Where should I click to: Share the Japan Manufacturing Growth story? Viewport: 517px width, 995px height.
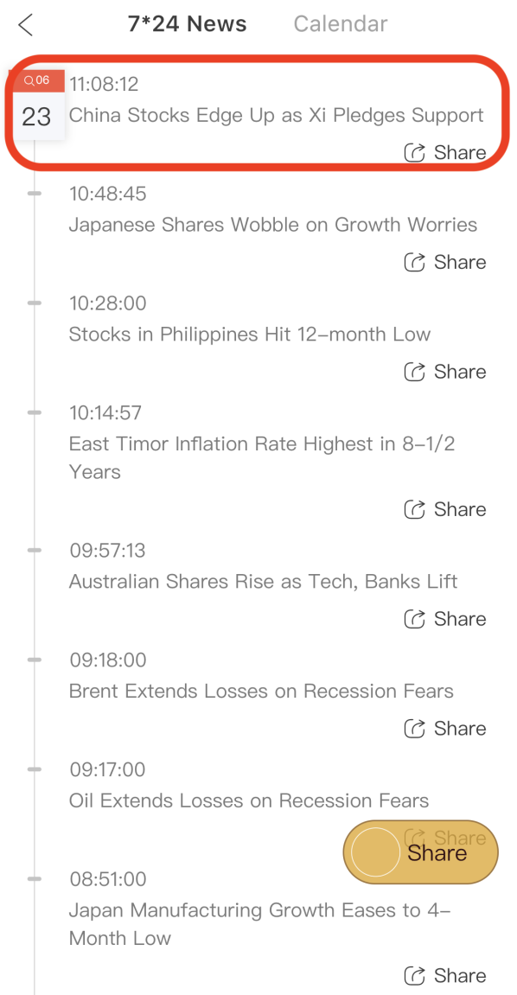click(444, 975)
